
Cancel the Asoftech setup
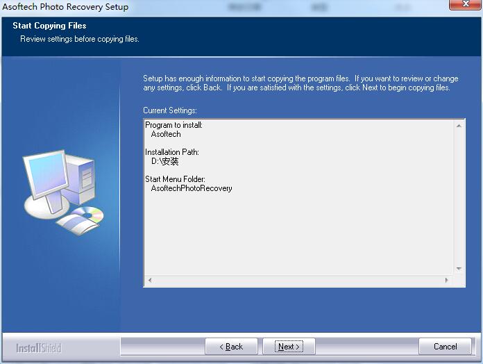(x=445, y=347)
